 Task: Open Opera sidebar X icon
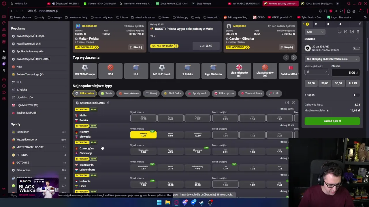4,70
